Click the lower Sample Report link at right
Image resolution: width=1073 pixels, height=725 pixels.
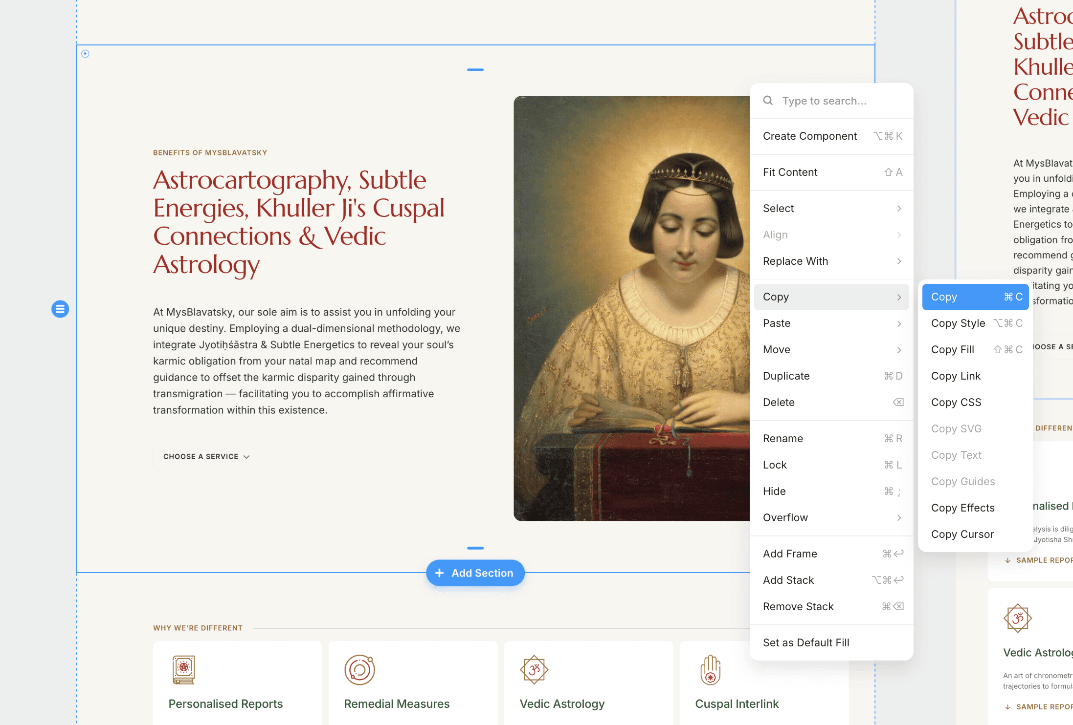[1039, 707]
